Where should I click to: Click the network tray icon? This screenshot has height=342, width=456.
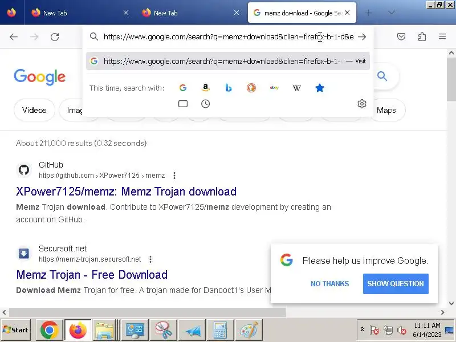point(388,330)
